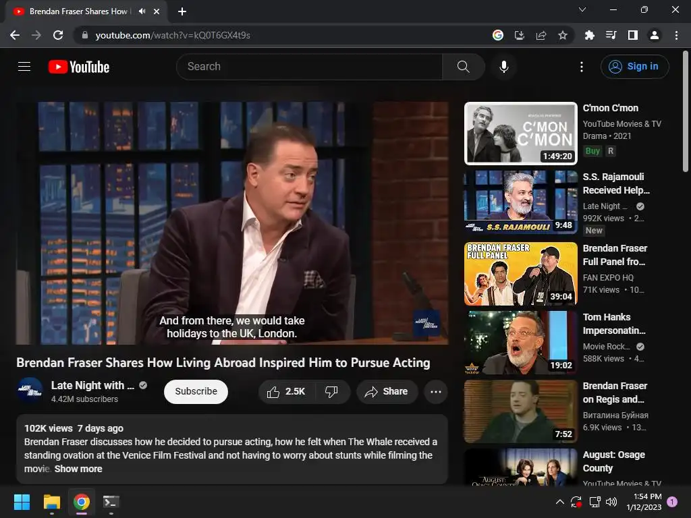This screenshot has width=691, height=518.
Task: Click page vertical scrollbar
Action: 686,113
